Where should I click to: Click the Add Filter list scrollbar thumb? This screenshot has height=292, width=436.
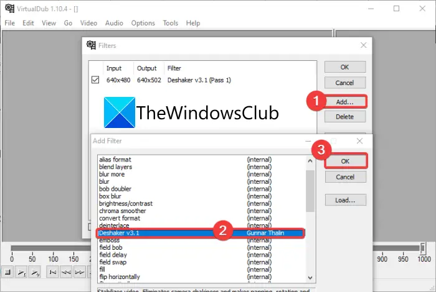pyautogui.click(x=310, y=191)
